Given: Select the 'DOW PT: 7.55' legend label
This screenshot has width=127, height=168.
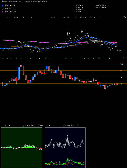Looking at the screenshot, I should point(10,12).
